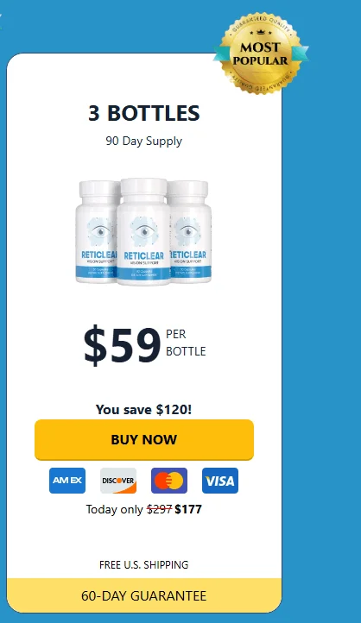
Task: Click the Today only label
Action: click(115, 509)
